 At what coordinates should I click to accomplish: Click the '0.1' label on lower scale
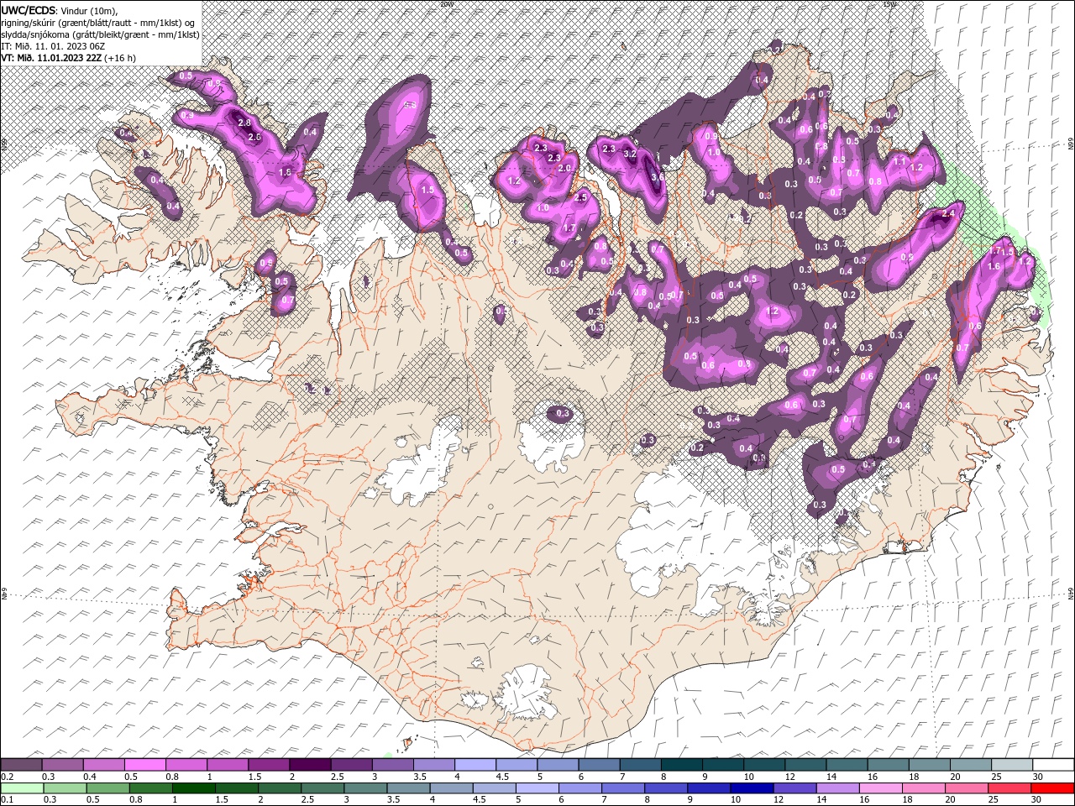(7, 800)
